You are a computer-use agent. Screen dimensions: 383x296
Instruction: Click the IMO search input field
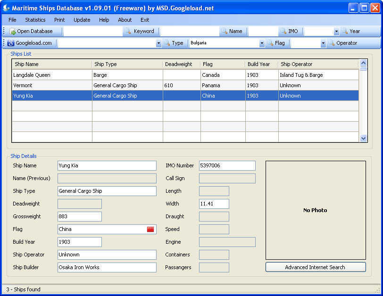pos(263,31)
